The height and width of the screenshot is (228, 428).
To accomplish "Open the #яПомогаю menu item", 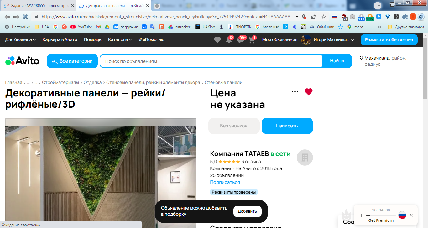I will [x=151, y=40].
